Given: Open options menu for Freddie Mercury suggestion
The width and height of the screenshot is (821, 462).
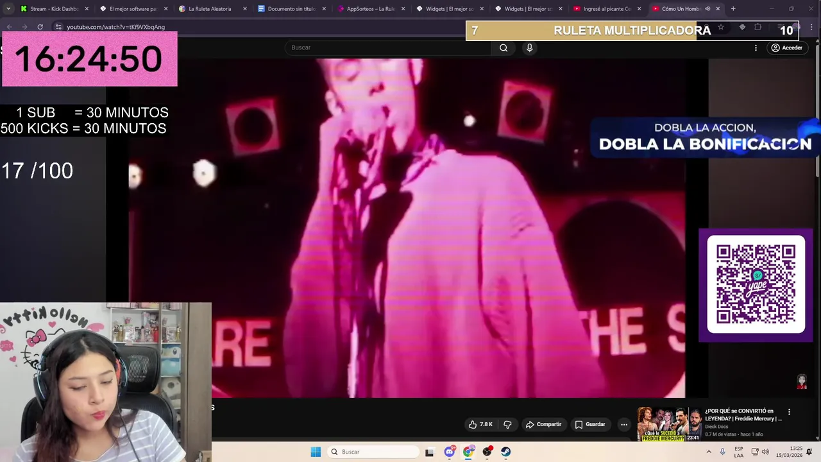Looking at the screenshot, I should pos(789,412).
